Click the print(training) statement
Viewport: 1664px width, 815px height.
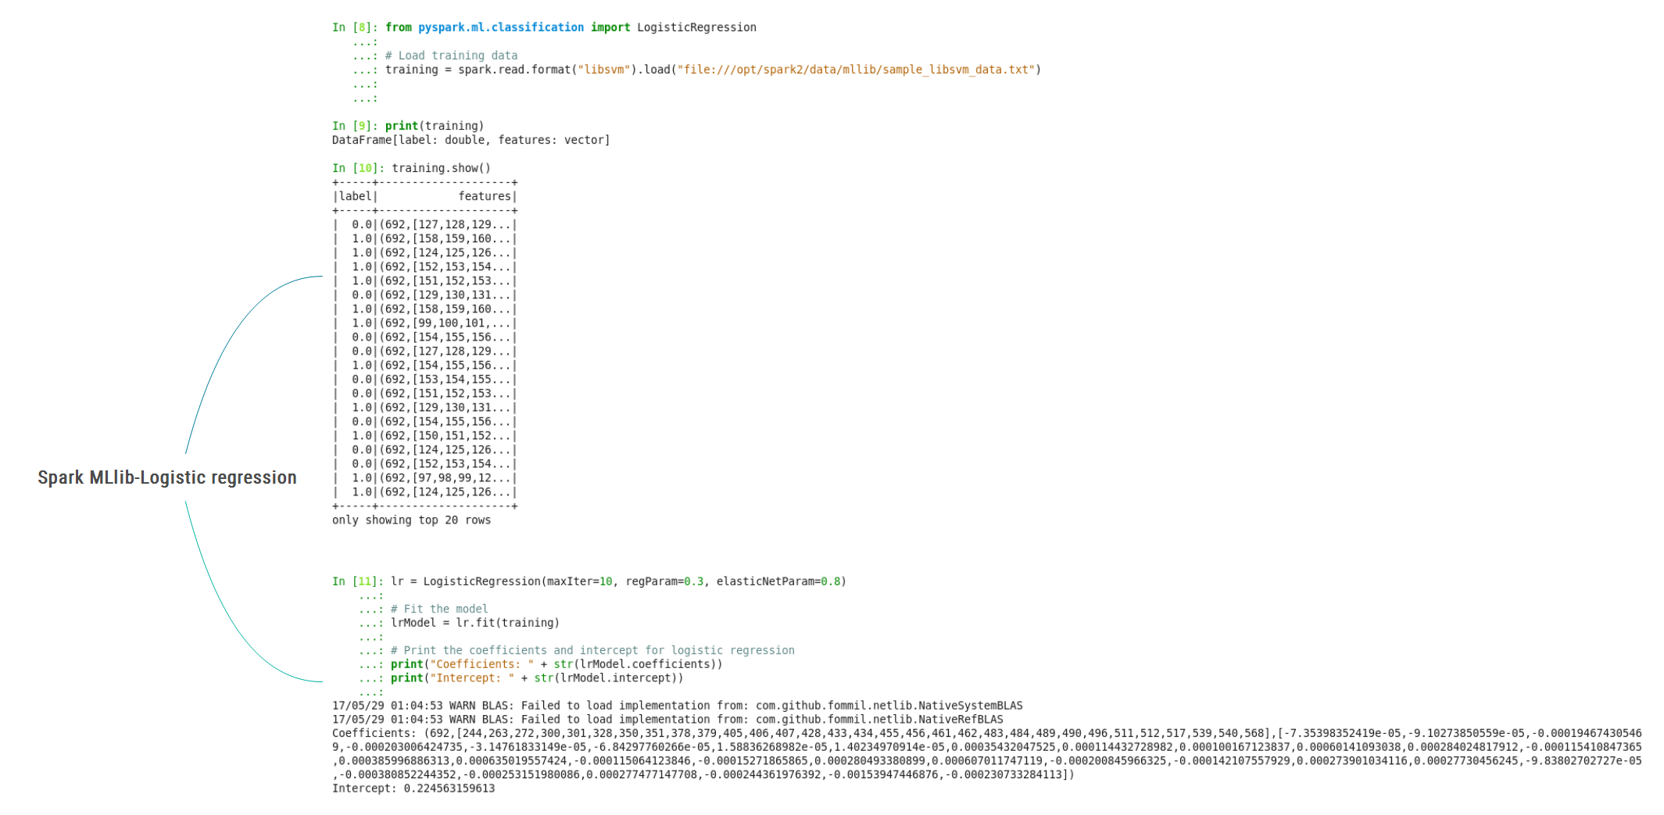pos(434,126)
